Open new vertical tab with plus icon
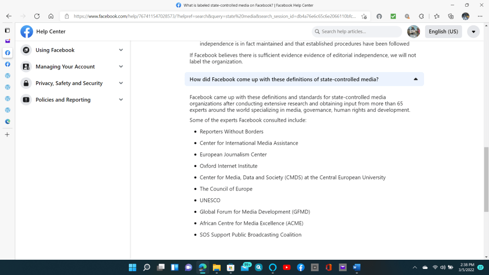Image resolution: width=489 pixels, height=275 pixels. (7, 135)
